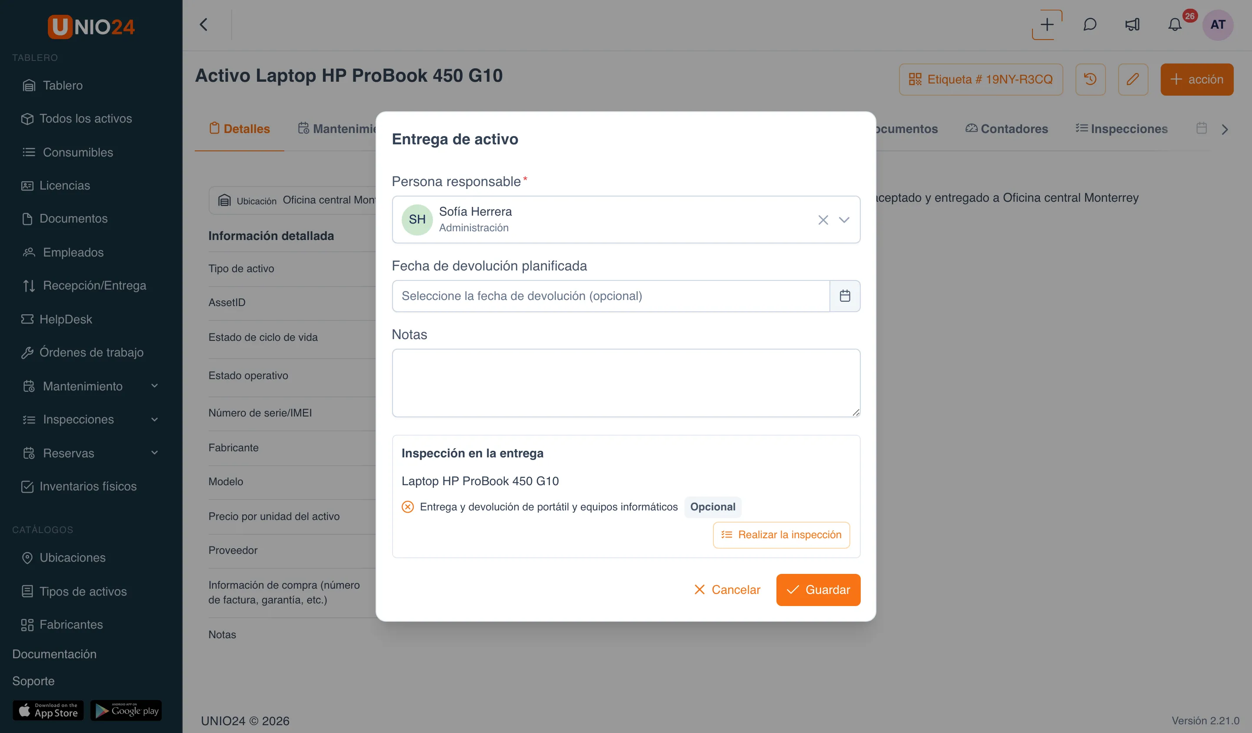
Task: Open the chat messages icon
Action: point(1089,25)
